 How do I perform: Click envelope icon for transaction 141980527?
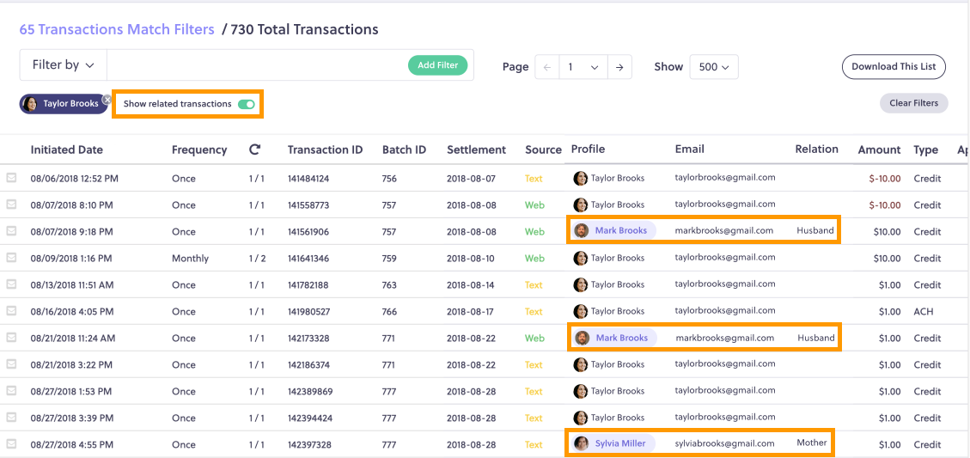11,311
